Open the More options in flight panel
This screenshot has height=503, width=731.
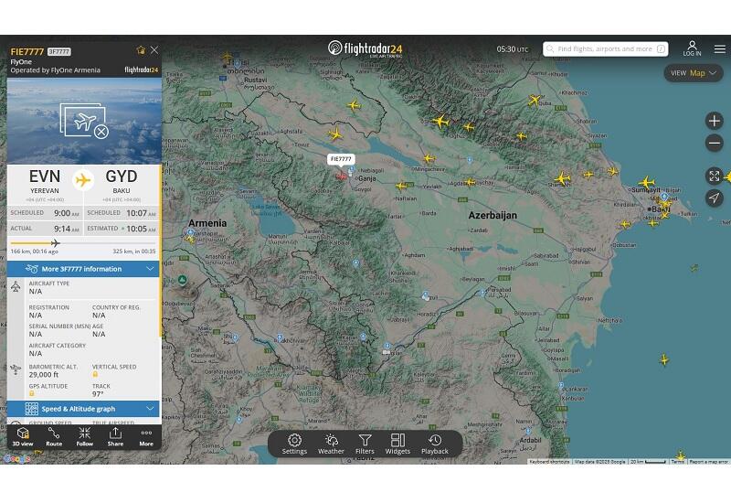point(146,437)
